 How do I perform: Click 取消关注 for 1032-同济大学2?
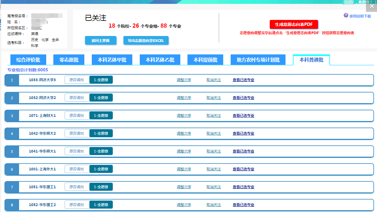[x=214, y=98]
